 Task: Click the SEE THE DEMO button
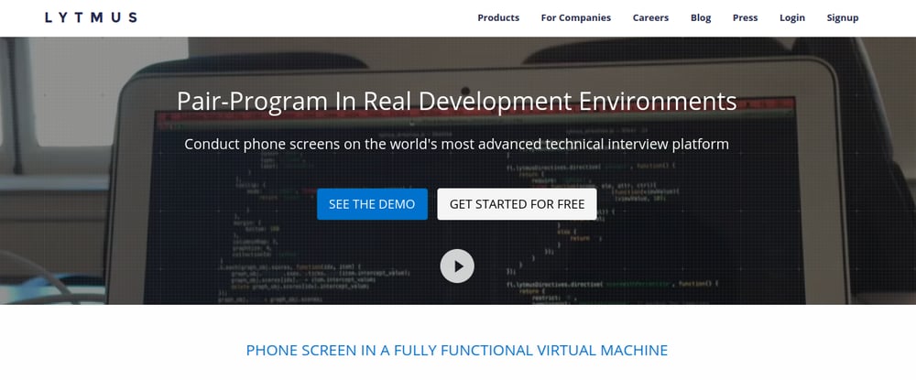click(x=372, y=204)
